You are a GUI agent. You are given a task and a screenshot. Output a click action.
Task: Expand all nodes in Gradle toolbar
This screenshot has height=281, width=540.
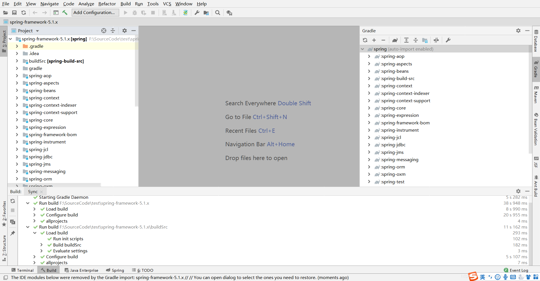pyautogui.click(x=406, y=40)
